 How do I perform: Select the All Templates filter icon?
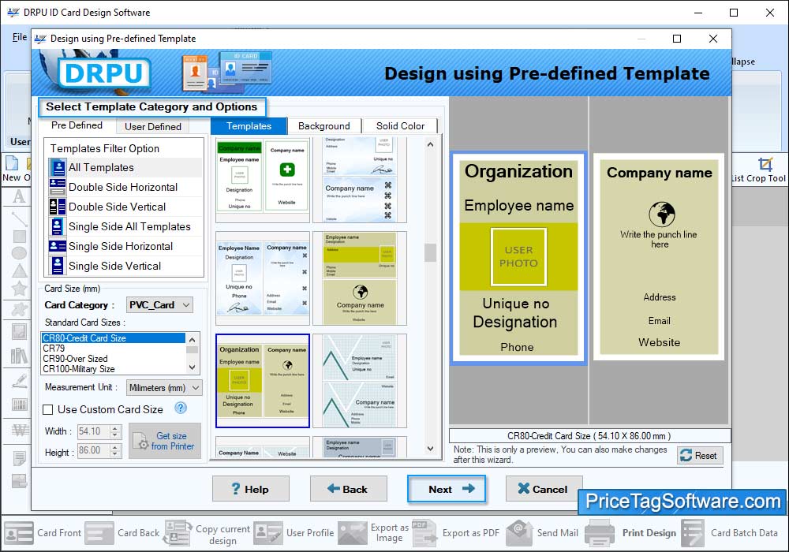click(x=58, y=167)
